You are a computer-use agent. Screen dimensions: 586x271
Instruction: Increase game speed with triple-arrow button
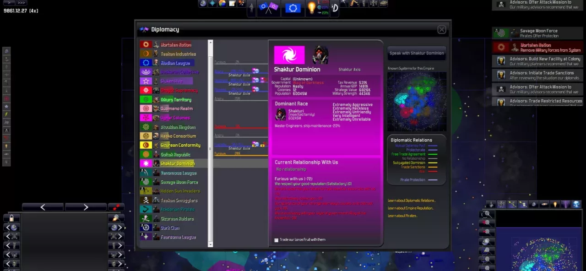(21, 3)
